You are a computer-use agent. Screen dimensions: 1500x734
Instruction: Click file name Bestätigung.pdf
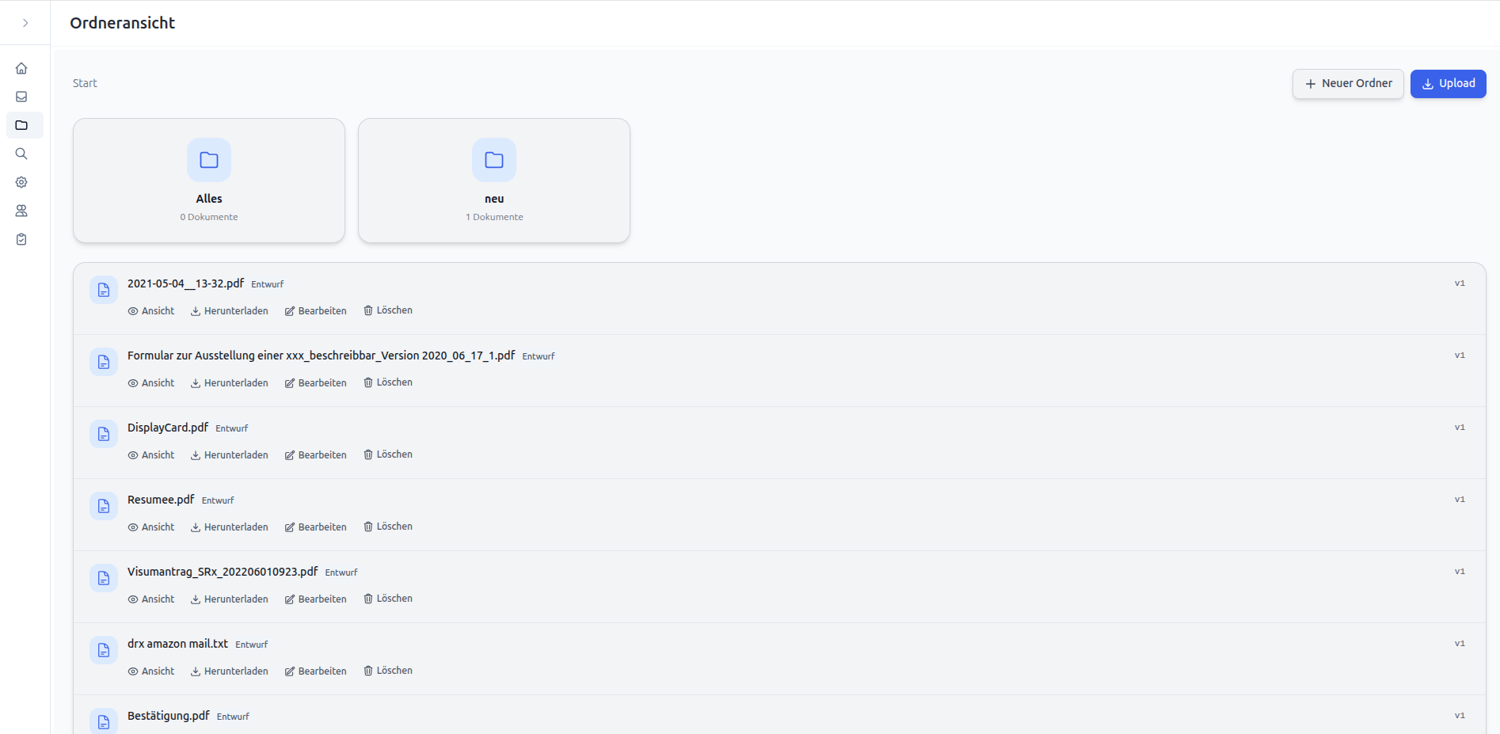(169, 716)
